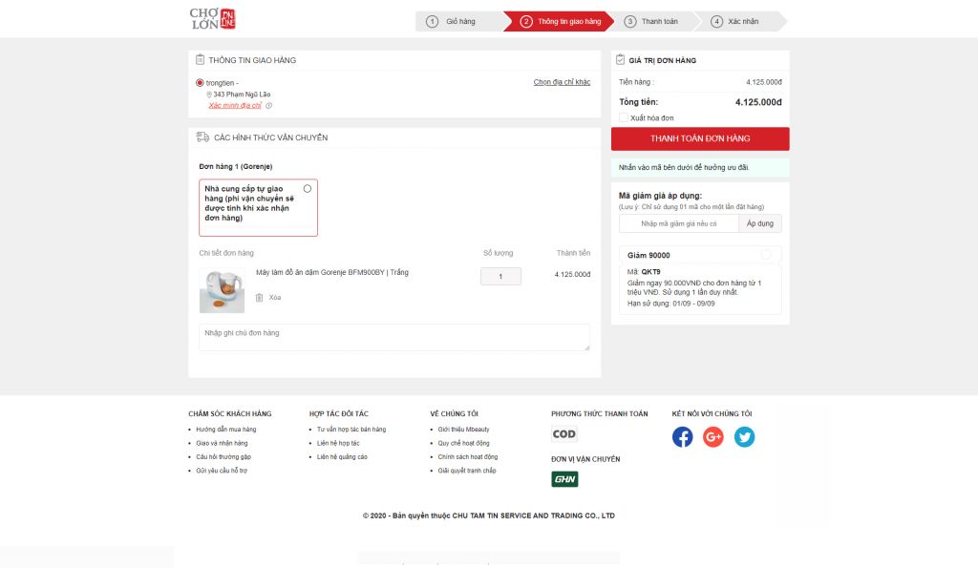This screenshot has height=568, width=978.
Task: Open Hướng dẫn mua hàng footer link
Action: click(x=225, y=430)
